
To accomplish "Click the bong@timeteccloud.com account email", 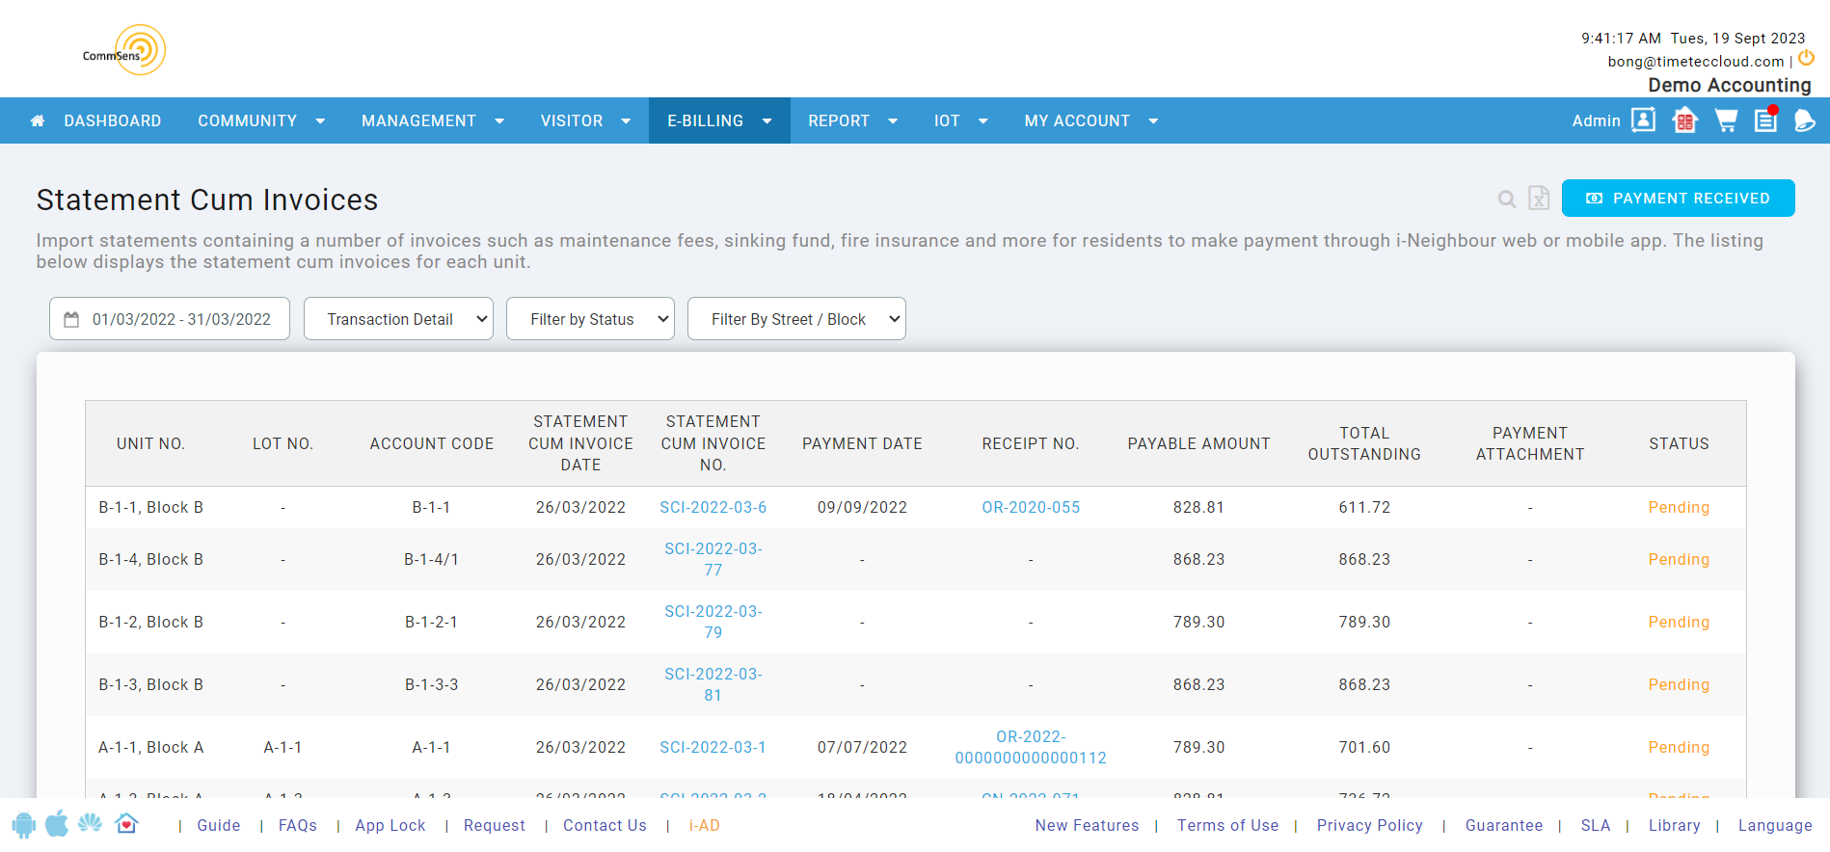I will pos(1696,62).
